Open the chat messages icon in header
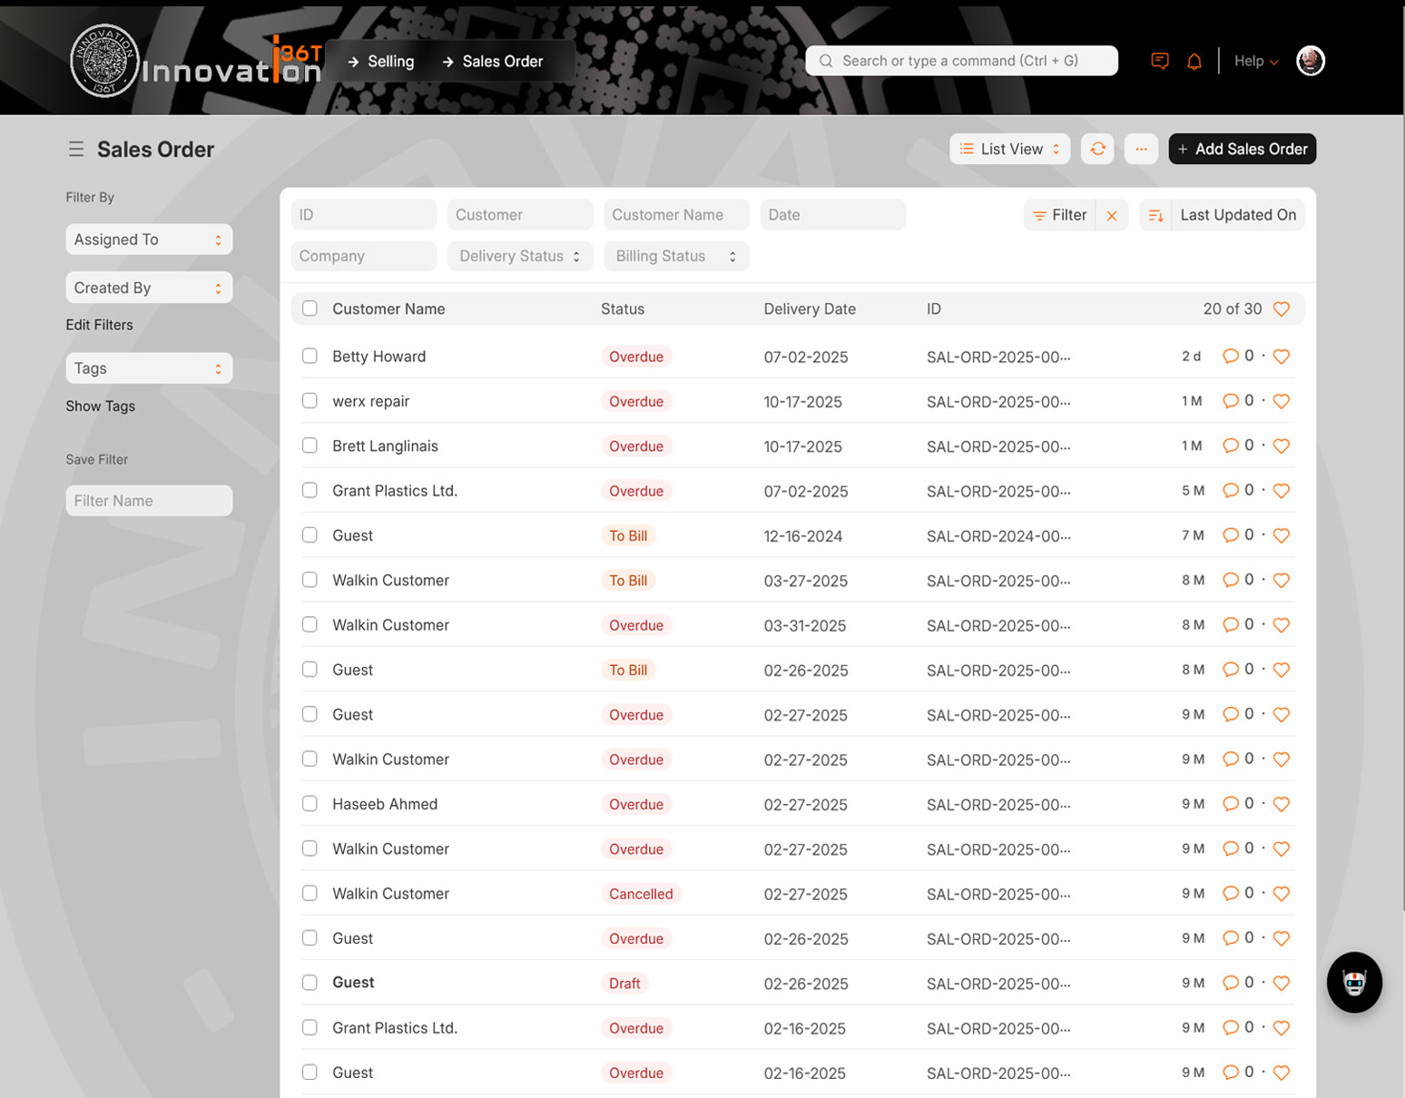The width and height of the screenshot is (1405, 1098). coord(1159,61)
